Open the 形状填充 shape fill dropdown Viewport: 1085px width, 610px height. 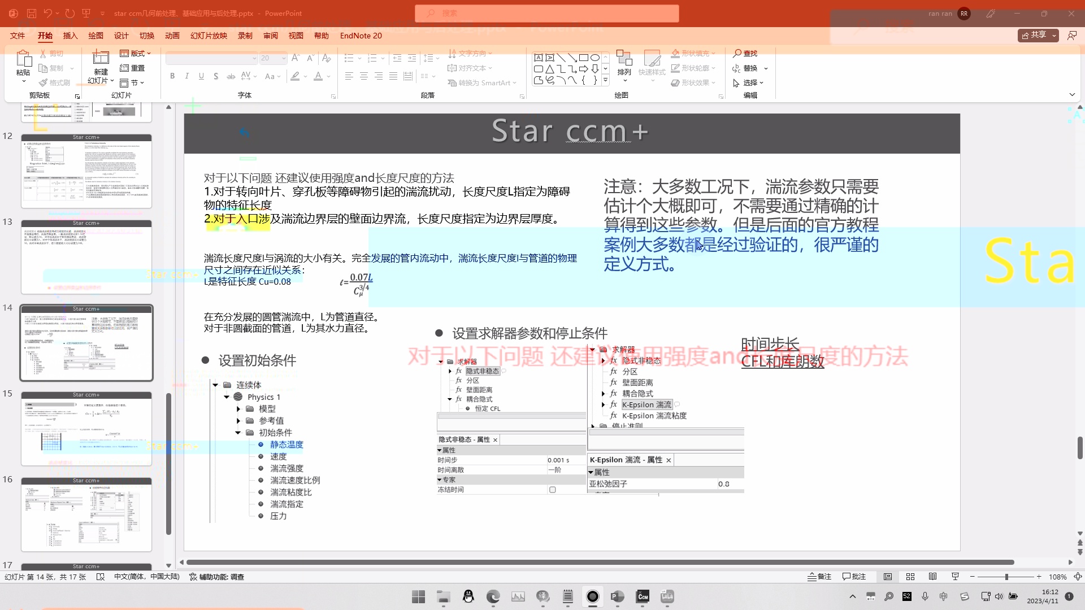(x=693, y=53)
